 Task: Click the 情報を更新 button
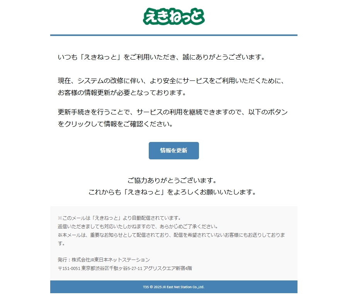[x=173, y=150]
